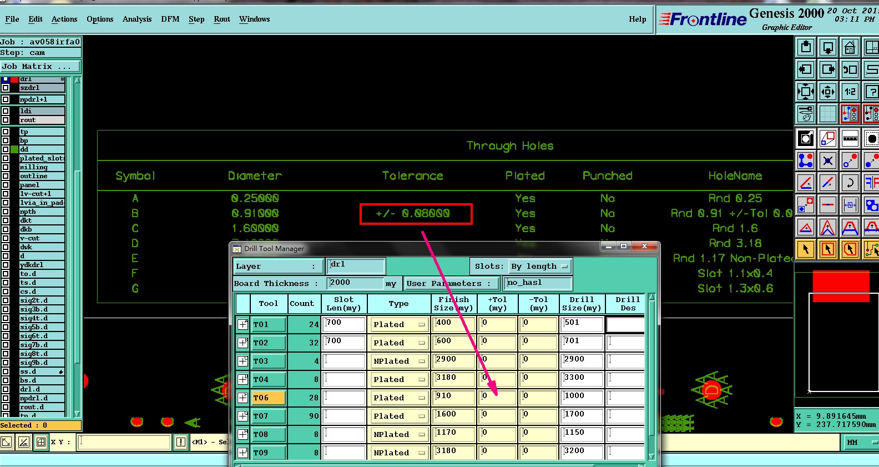The width and height of the screenshot is (879, 467).
Task: Click the connected blue dots net icon
Action: click(x=806, y=160)
